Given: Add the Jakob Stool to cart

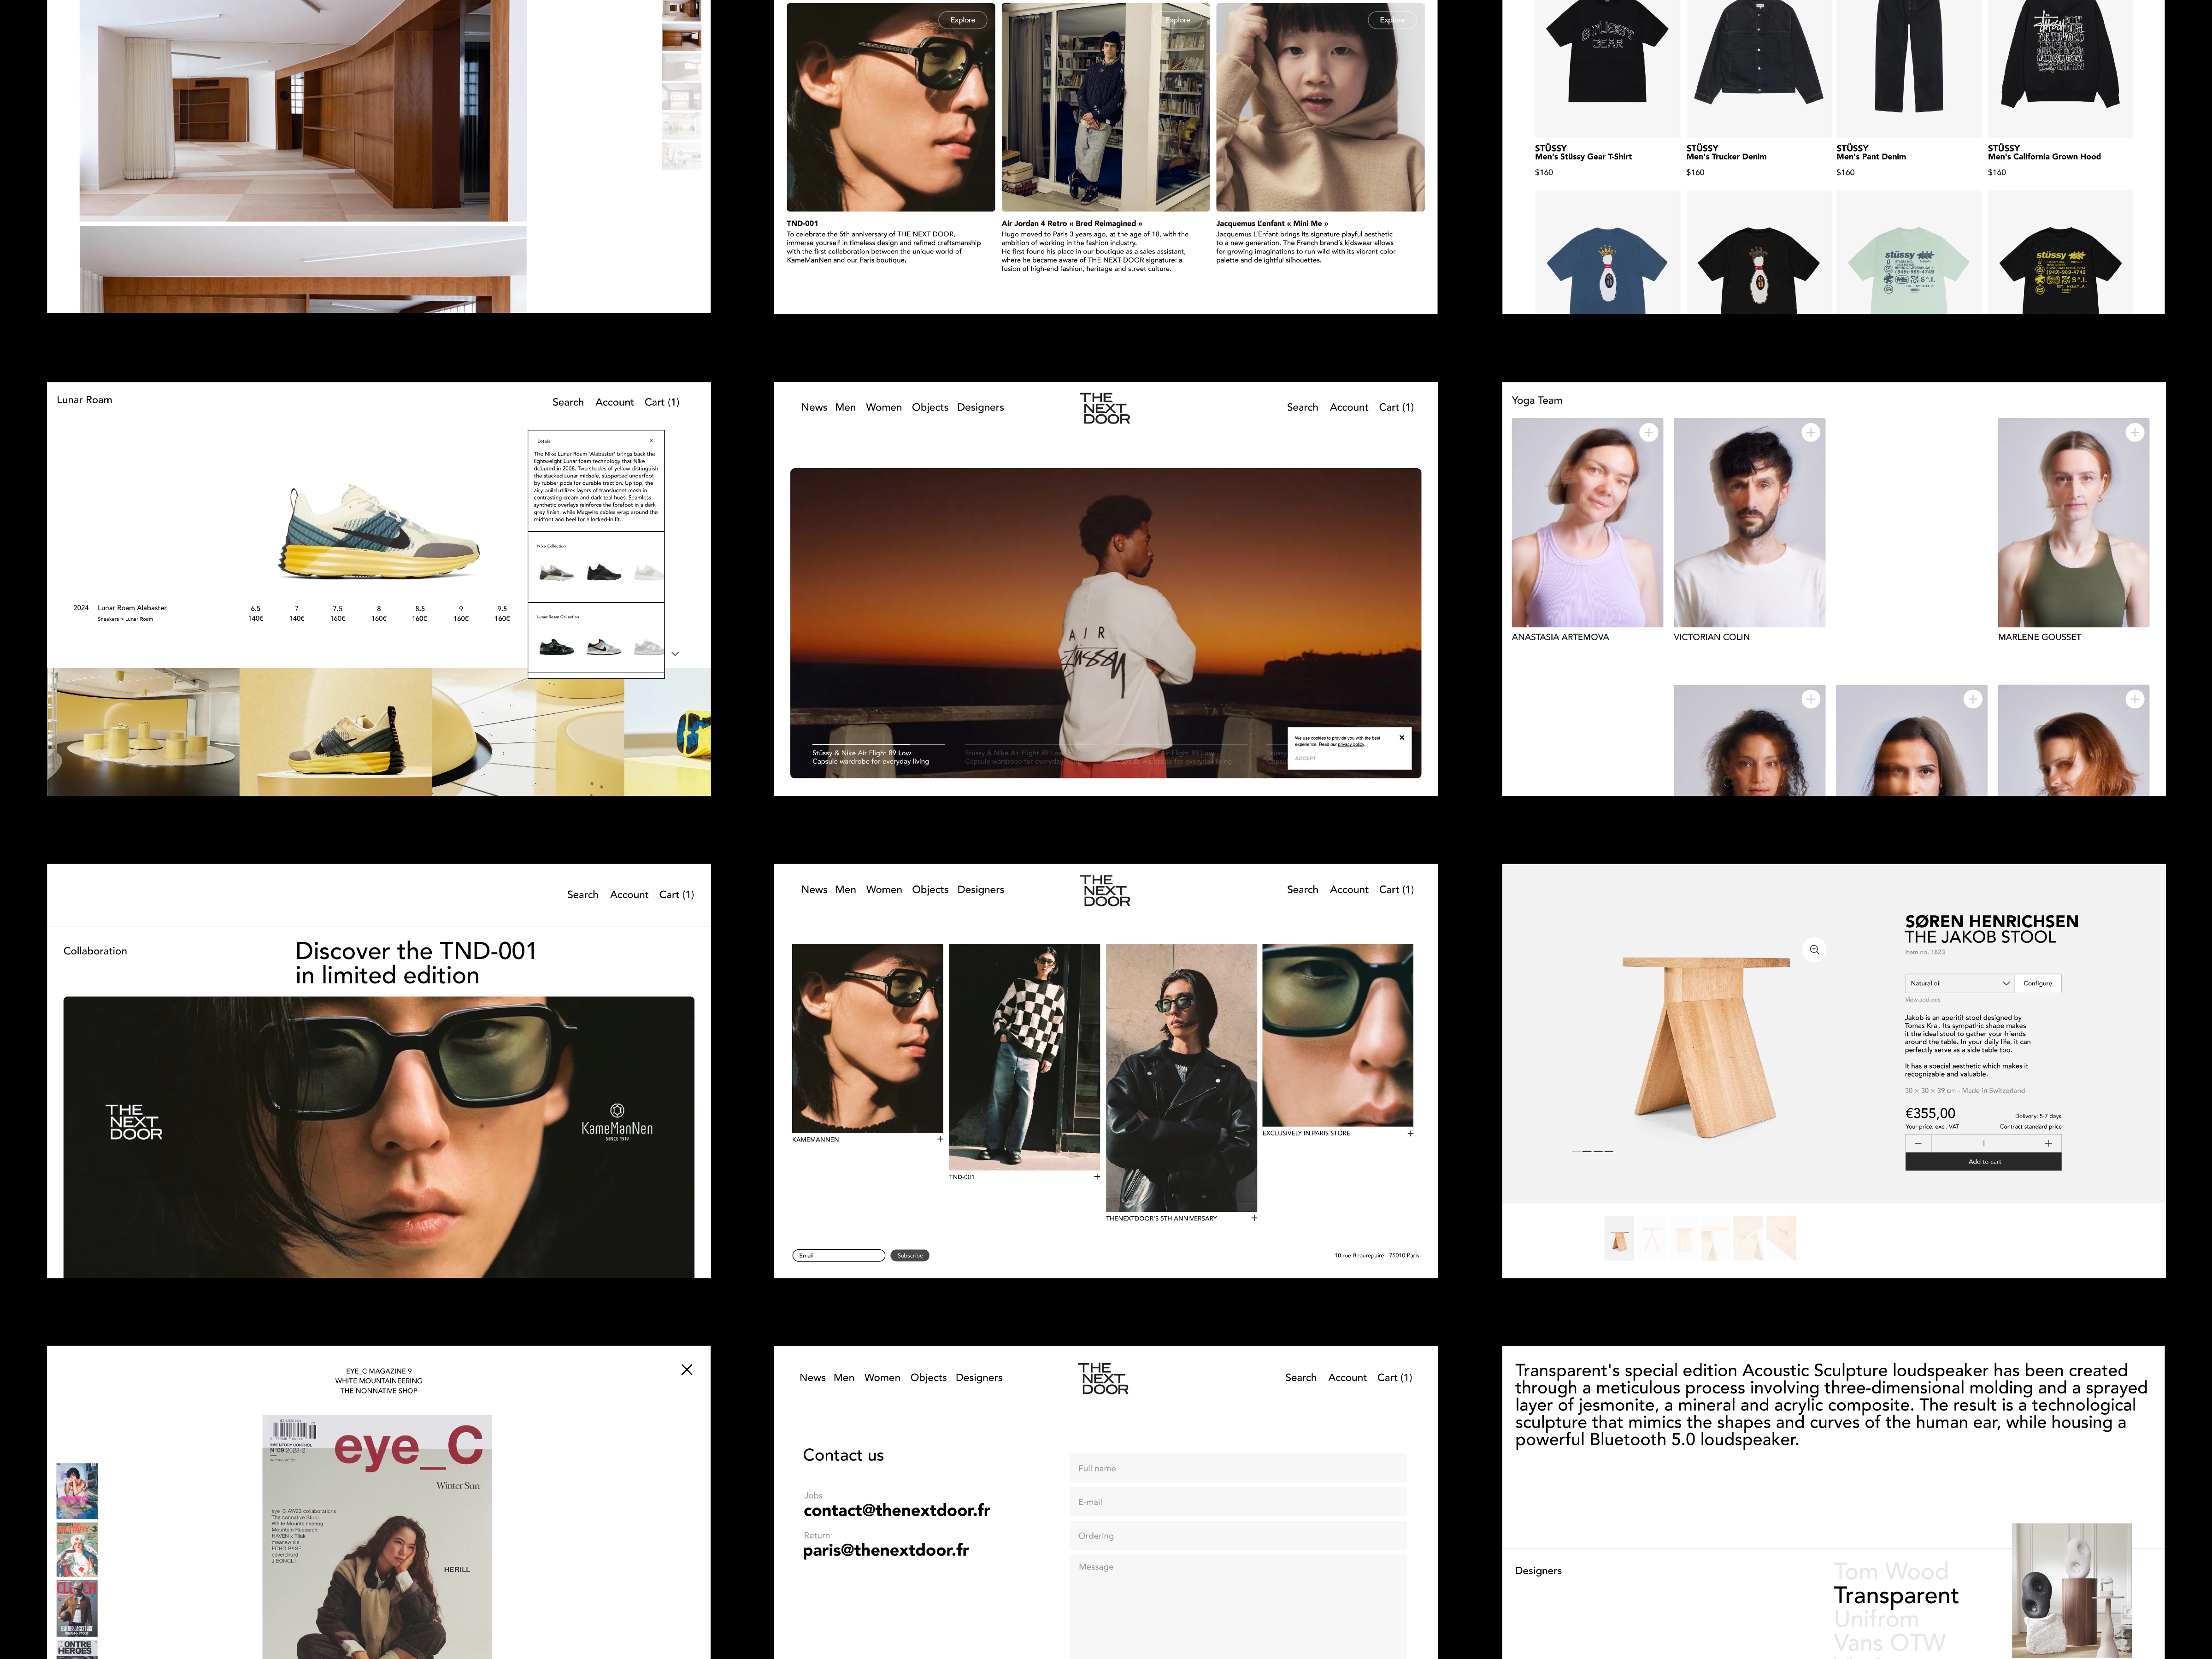Looking at the screenshot, I should tap(1984, 1162).
